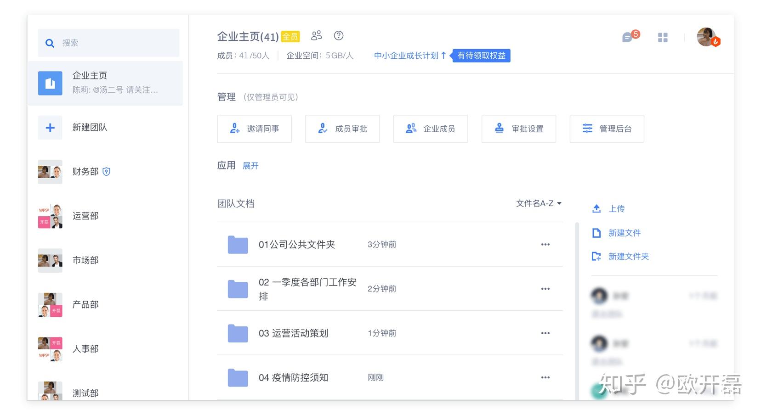Open the 中小企业成长计划 link
761x415 pixels.
coord(406,55)
